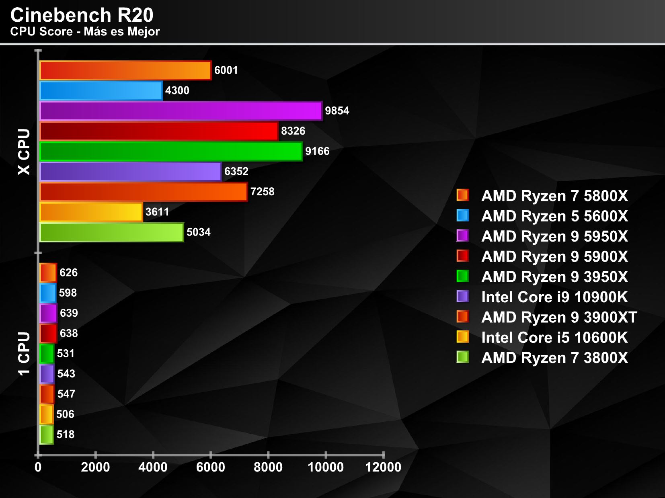This screenshot has width=665, height=498.
Task: Click the 8326 score value
Action: [293, 131]
